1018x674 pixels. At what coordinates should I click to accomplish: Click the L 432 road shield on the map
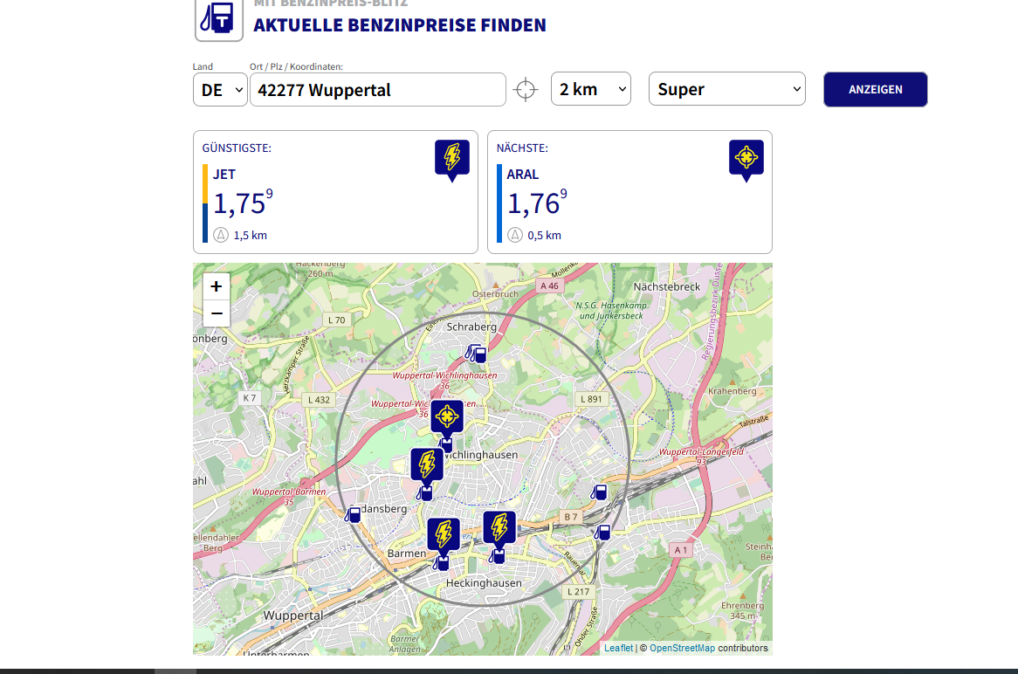click(319, 400)
